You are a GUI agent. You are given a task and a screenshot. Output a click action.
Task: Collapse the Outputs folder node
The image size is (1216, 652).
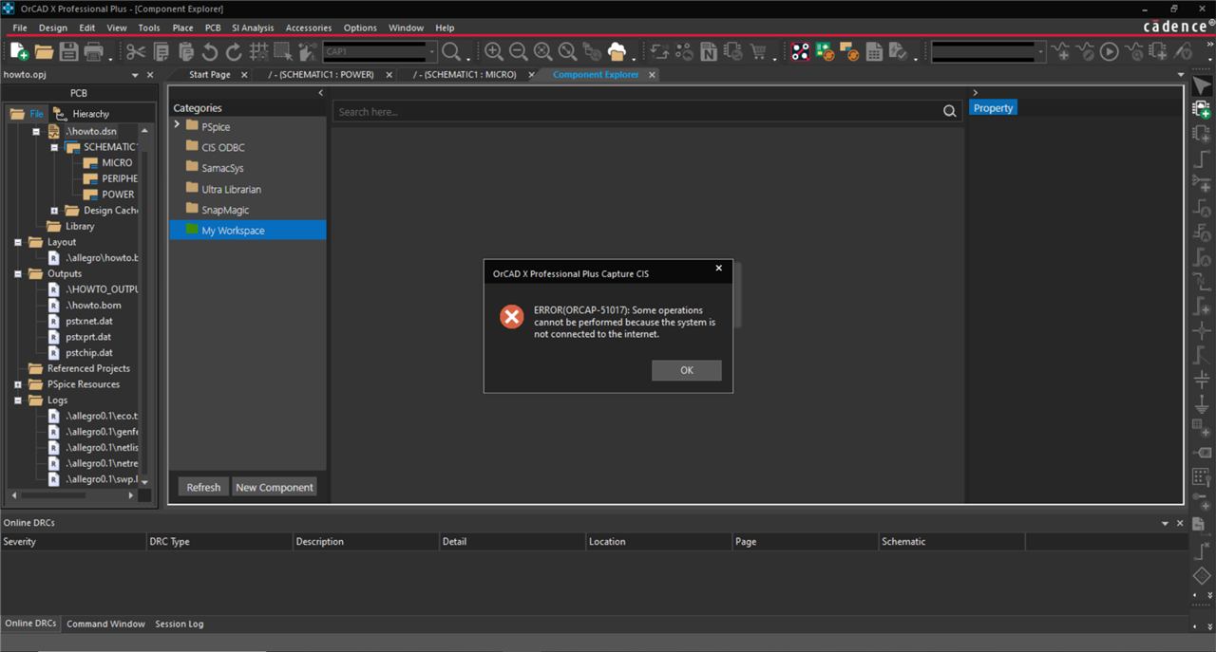point(18,273)
